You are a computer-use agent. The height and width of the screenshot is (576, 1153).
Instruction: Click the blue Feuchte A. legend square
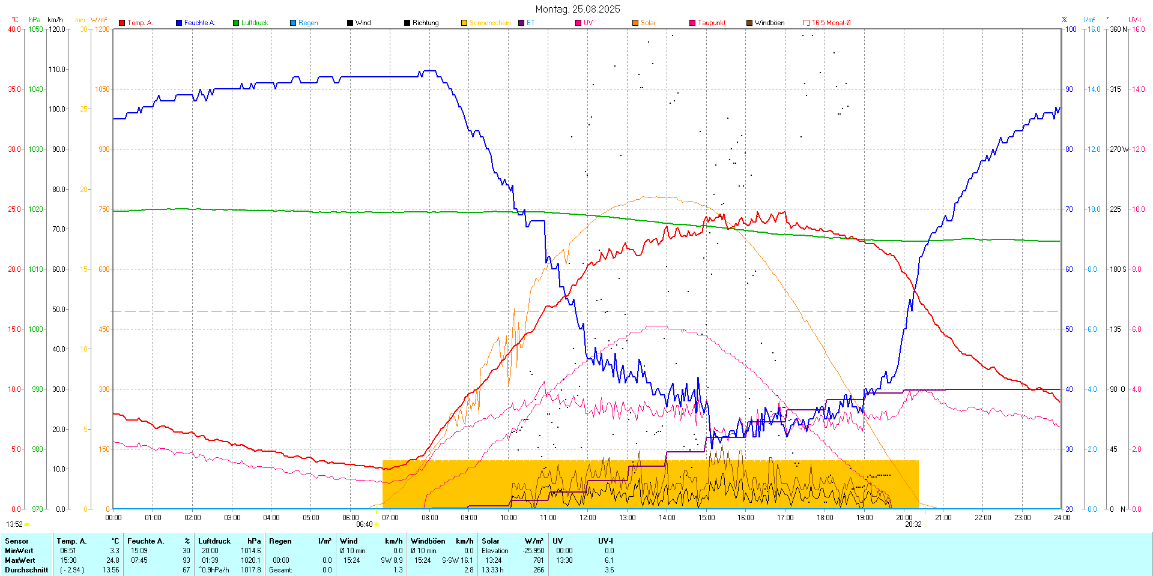179,23
